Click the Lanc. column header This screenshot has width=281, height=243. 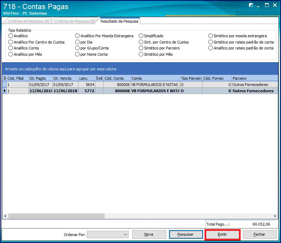tap(87, 78)
